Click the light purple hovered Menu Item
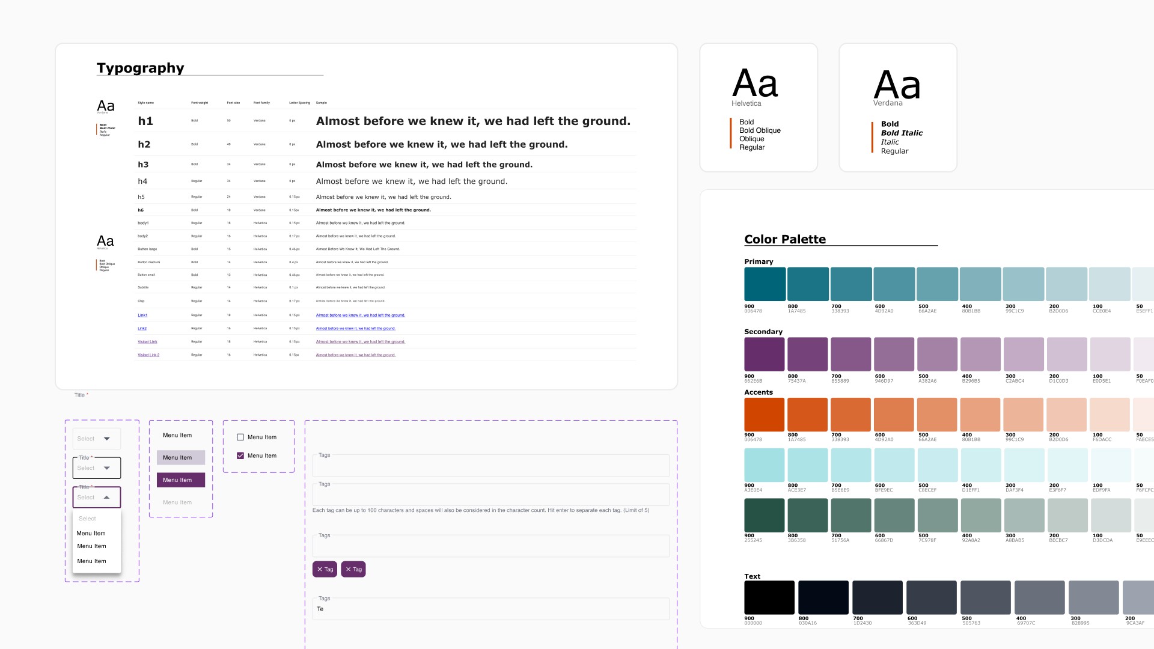This screenshot has width=1154, height=649. (180, 458)
